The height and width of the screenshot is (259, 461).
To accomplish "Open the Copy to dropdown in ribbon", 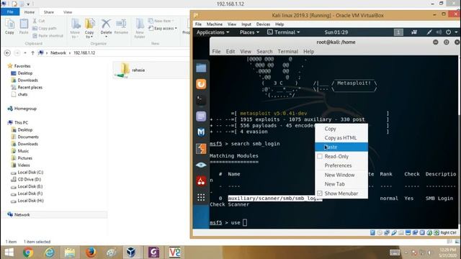I will 89,28.
